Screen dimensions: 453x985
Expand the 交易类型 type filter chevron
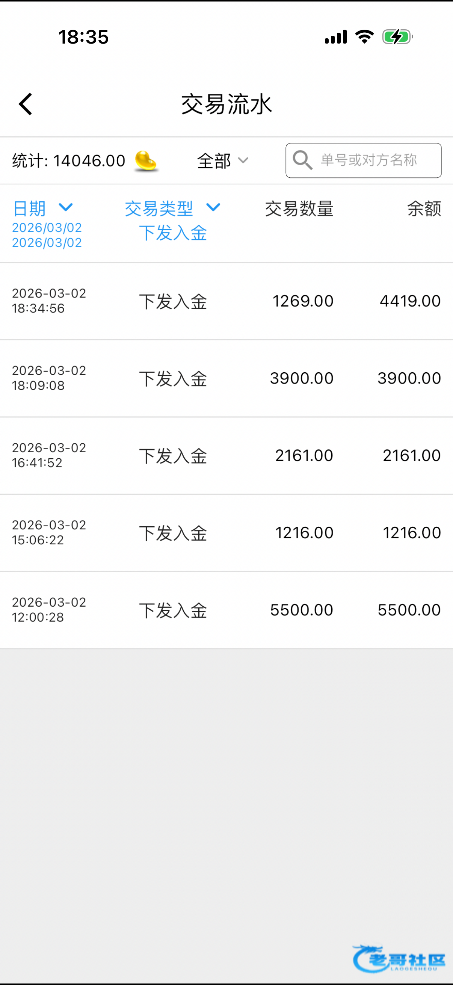click(213, 208)
